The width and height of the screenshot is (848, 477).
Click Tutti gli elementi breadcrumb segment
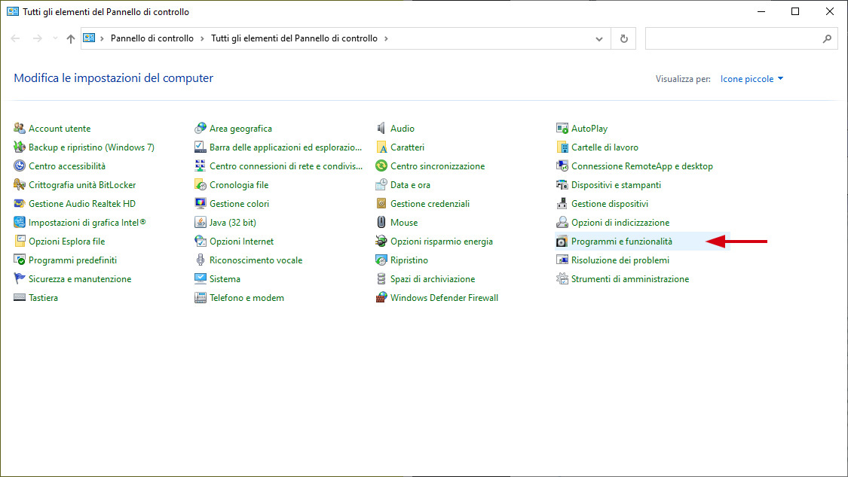[x=294, y=38]
